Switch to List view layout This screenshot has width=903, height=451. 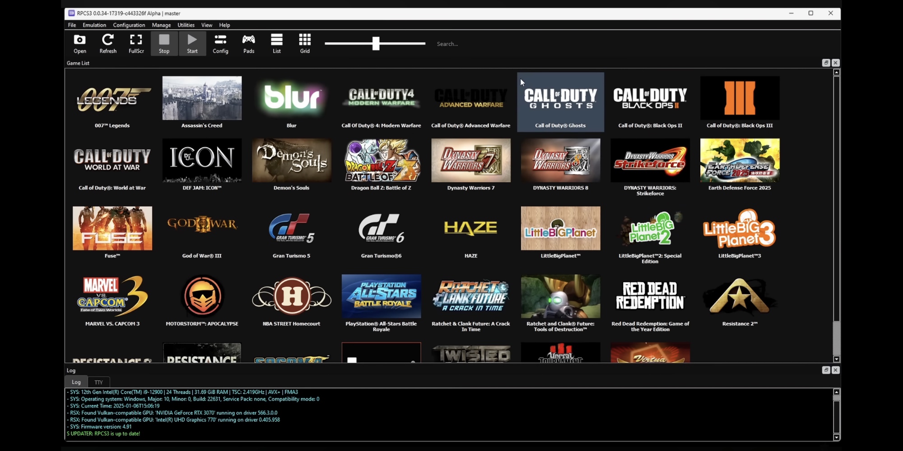click(277, 44)
